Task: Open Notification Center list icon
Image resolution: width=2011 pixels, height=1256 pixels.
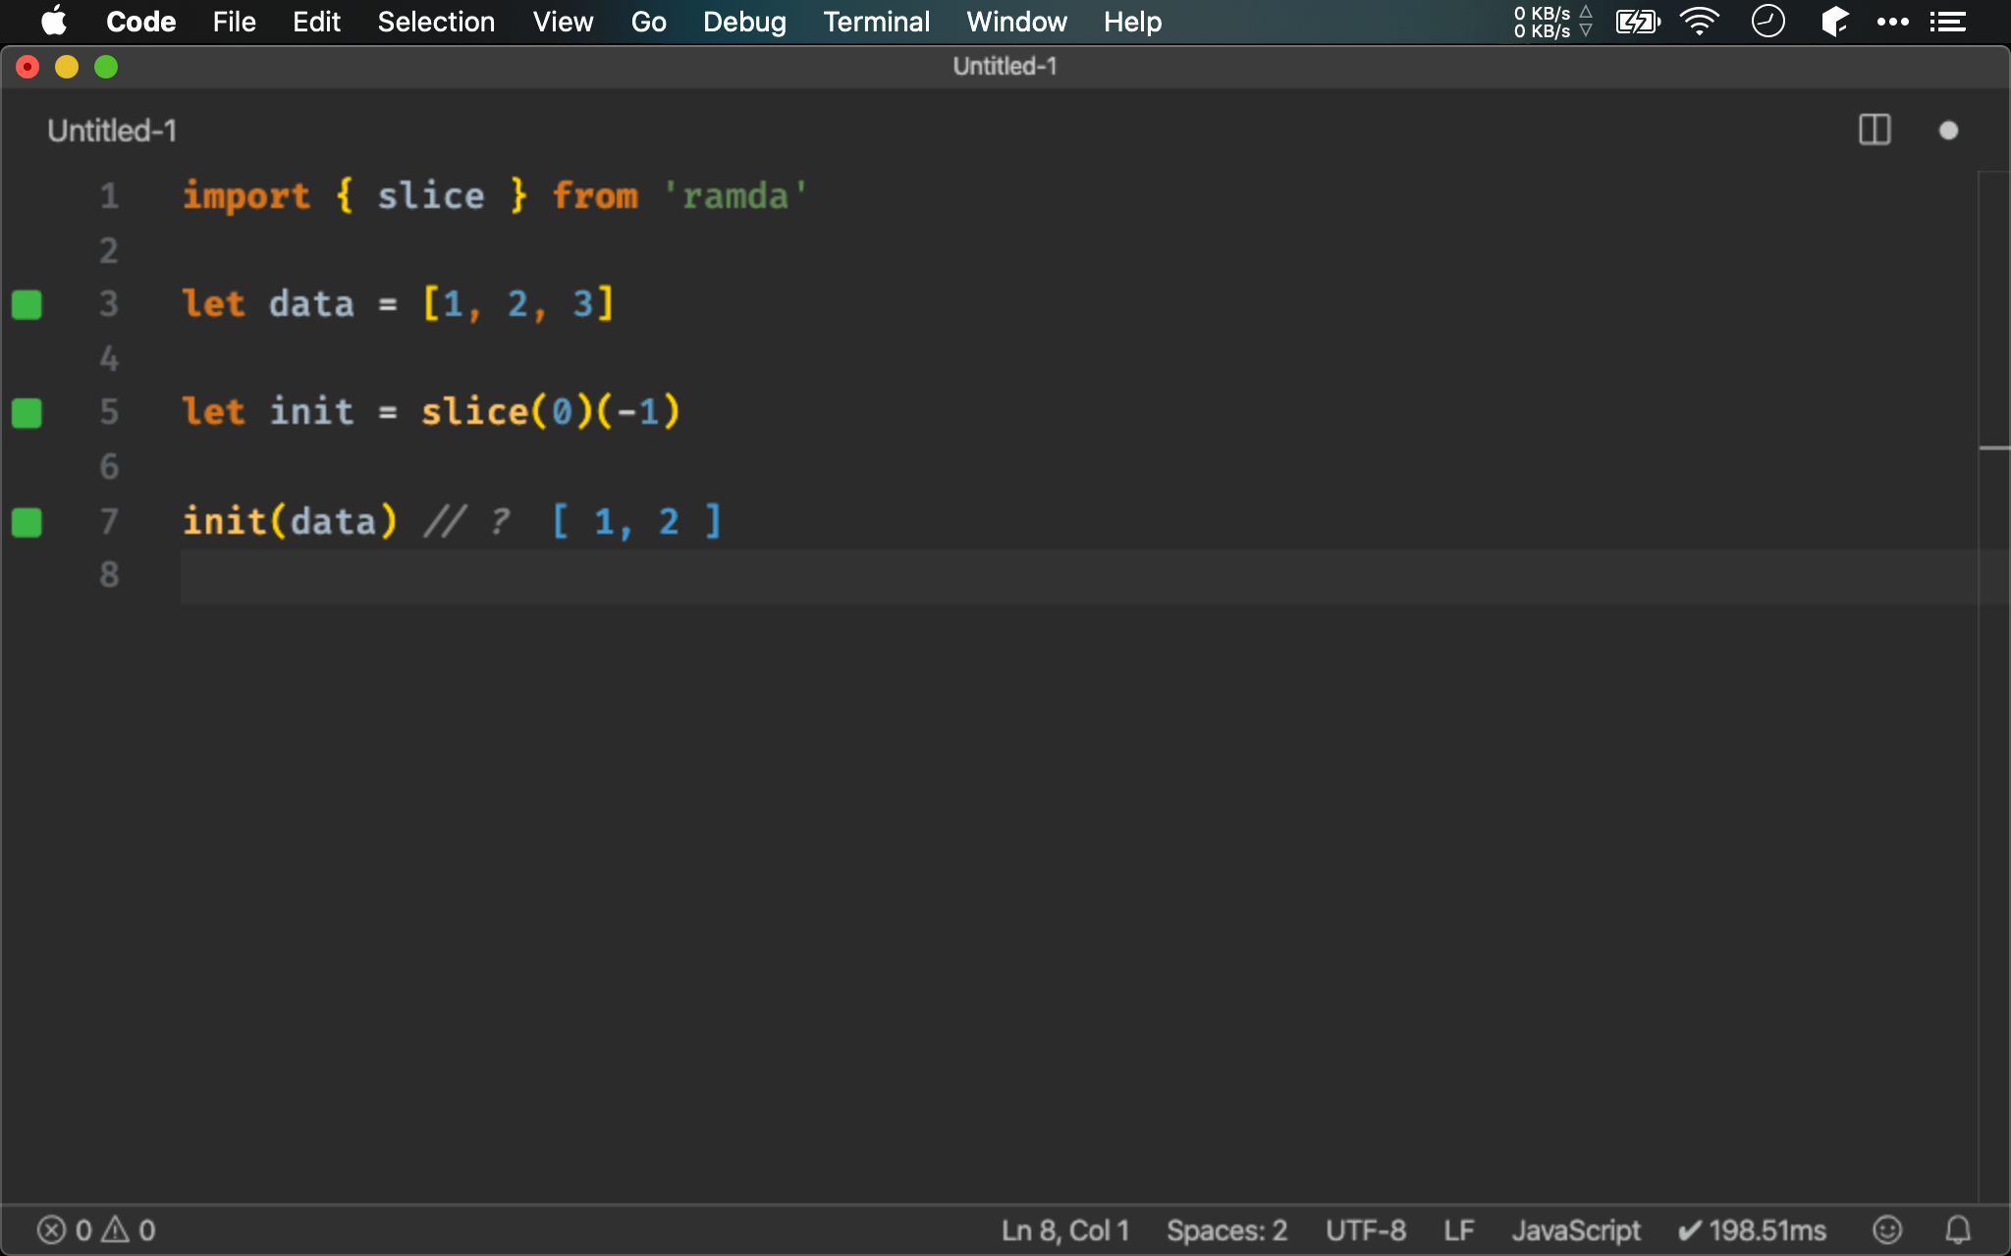Action: pos(1947,22)
